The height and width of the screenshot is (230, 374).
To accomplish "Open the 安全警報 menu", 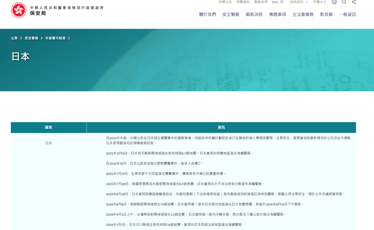I will [x=231, y=14].
